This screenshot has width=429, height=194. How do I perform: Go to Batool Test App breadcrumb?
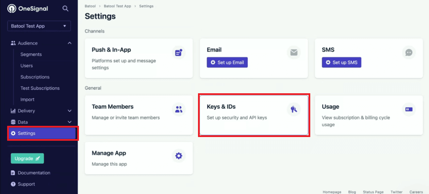click(x=118, y=6)
